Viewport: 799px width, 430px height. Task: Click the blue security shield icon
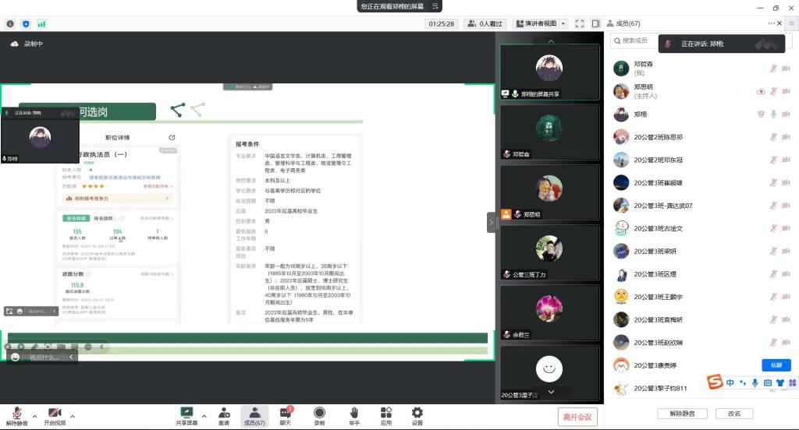pyautogui.click(x=26, y=24)
